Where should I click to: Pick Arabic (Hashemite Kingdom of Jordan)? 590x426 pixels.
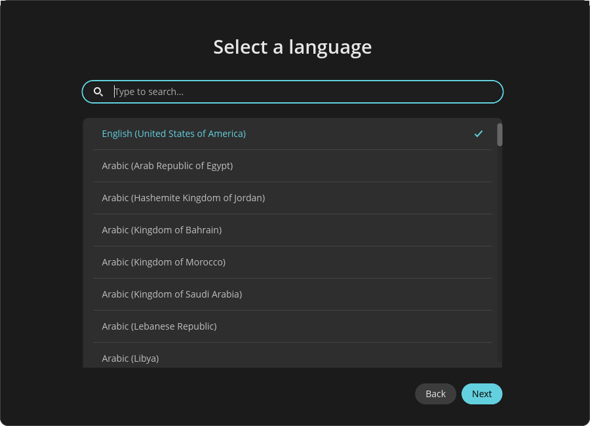(x=183, y=198)
